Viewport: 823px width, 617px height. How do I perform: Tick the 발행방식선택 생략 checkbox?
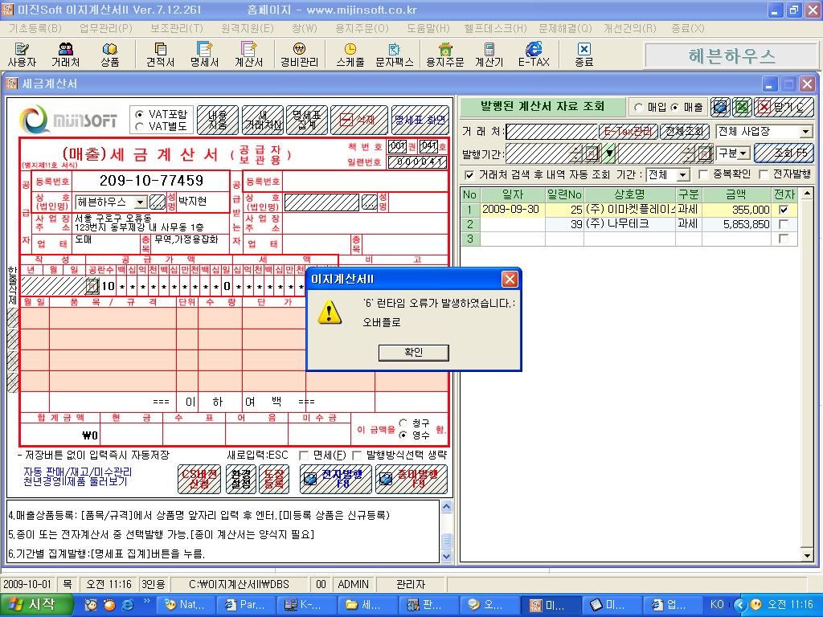pyautogui.click(x=357, y=456)
